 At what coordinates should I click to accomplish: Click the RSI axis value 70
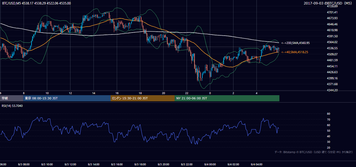tap(328, 119)
